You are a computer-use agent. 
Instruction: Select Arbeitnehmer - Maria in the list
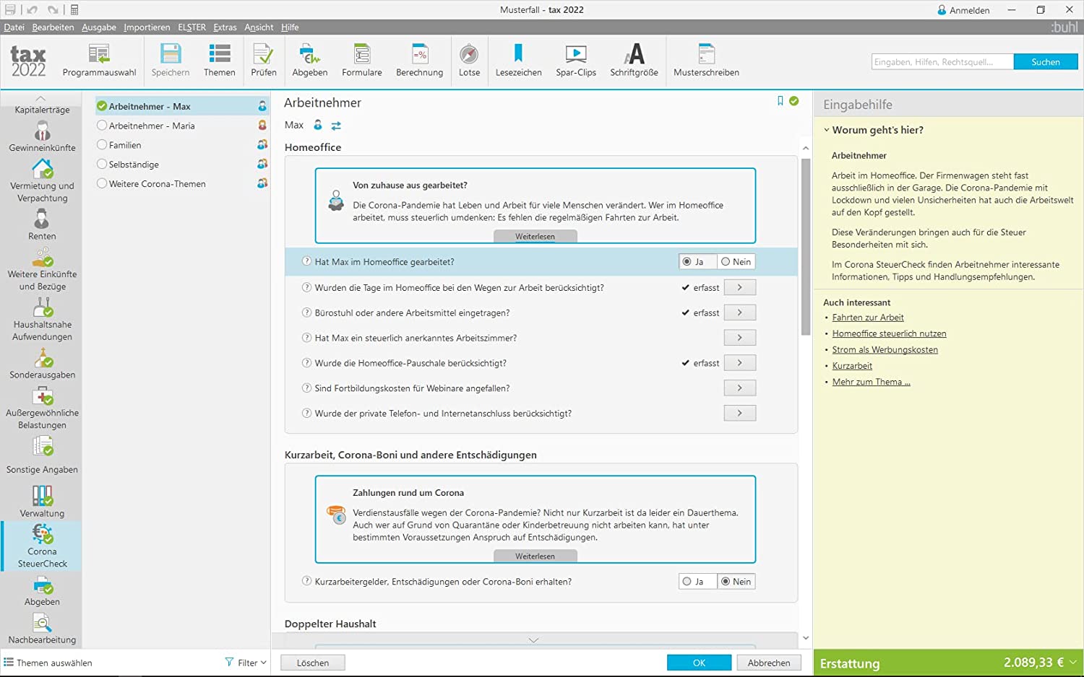(x=152, y=126)
